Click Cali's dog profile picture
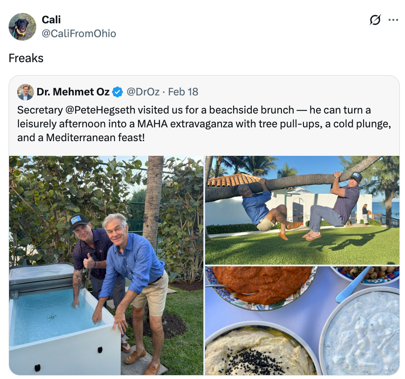405x379 pixels. (22, 26)
